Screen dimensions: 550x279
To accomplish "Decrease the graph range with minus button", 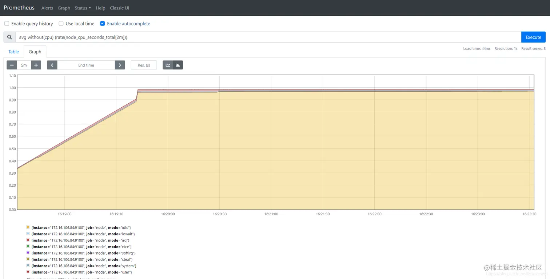I will 12,65.
